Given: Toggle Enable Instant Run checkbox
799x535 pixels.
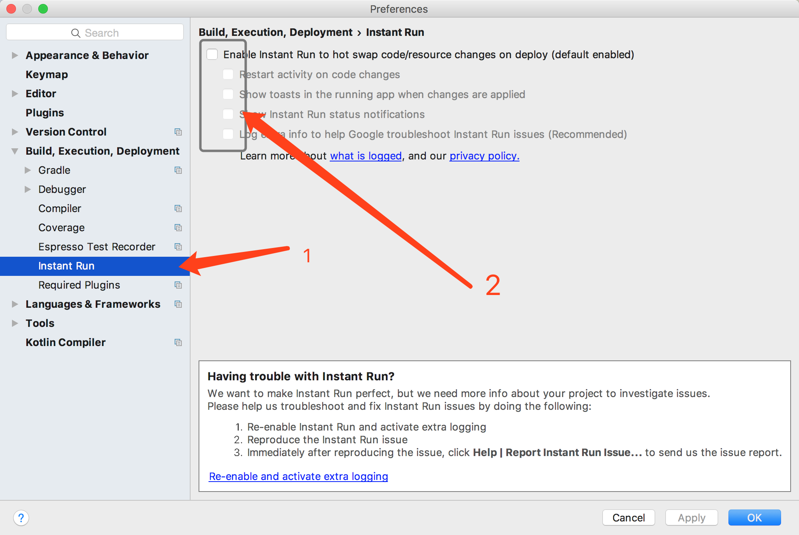Looking at the screenshot, I should 213,54.
